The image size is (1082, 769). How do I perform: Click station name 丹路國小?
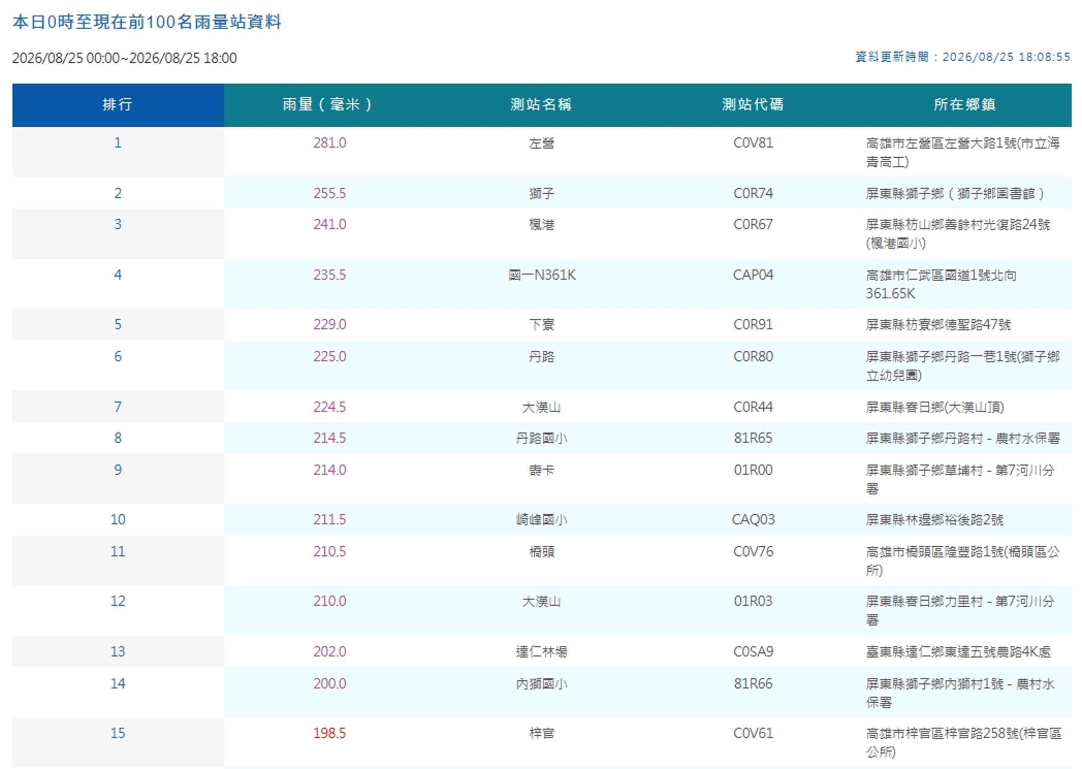[x=541, y=438]
